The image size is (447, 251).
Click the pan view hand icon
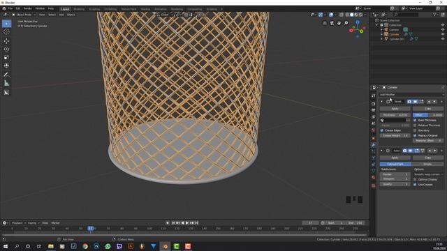(x=339, y=23)
